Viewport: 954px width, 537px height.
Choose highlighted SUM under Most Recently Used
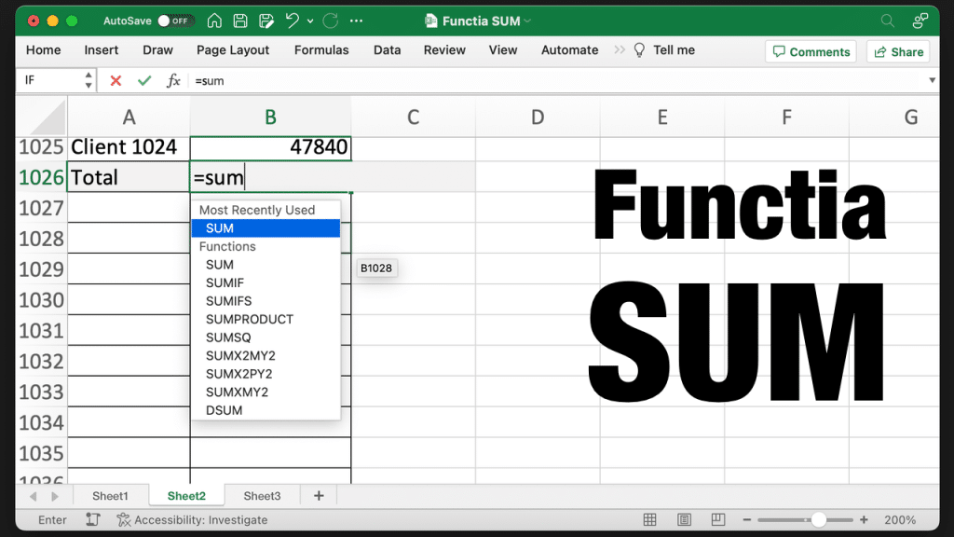[266, 228]
